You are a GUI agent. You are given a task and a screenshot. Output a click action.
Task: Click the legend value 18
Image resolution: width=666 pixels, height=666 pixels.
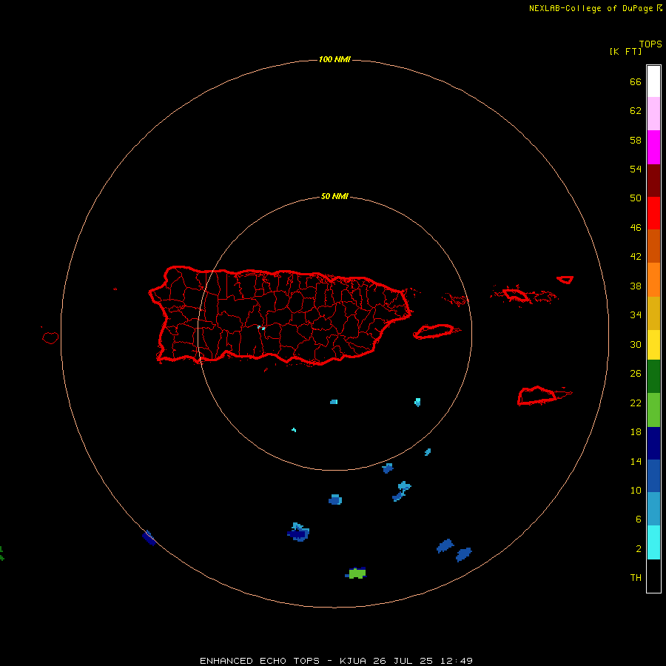coord(636,432)
